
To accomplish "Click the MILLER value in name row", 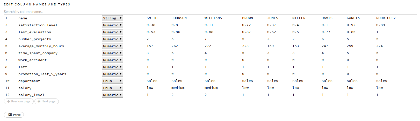I will pyautogui.click(x=299, y=18).
